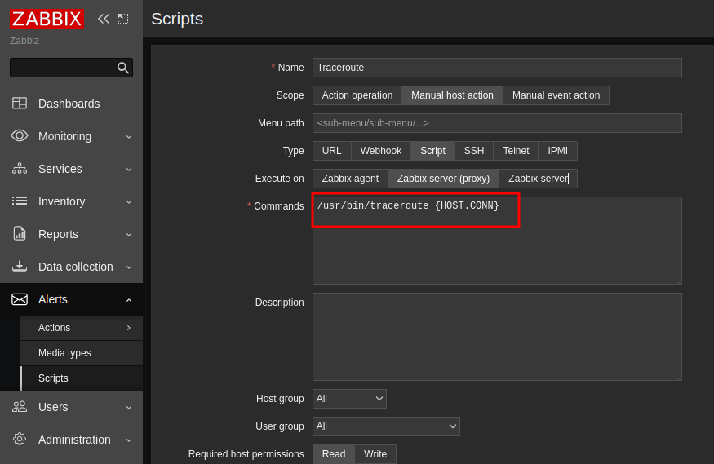Open Media types submenu item
714x464 pixels.
tap(81, 353)
